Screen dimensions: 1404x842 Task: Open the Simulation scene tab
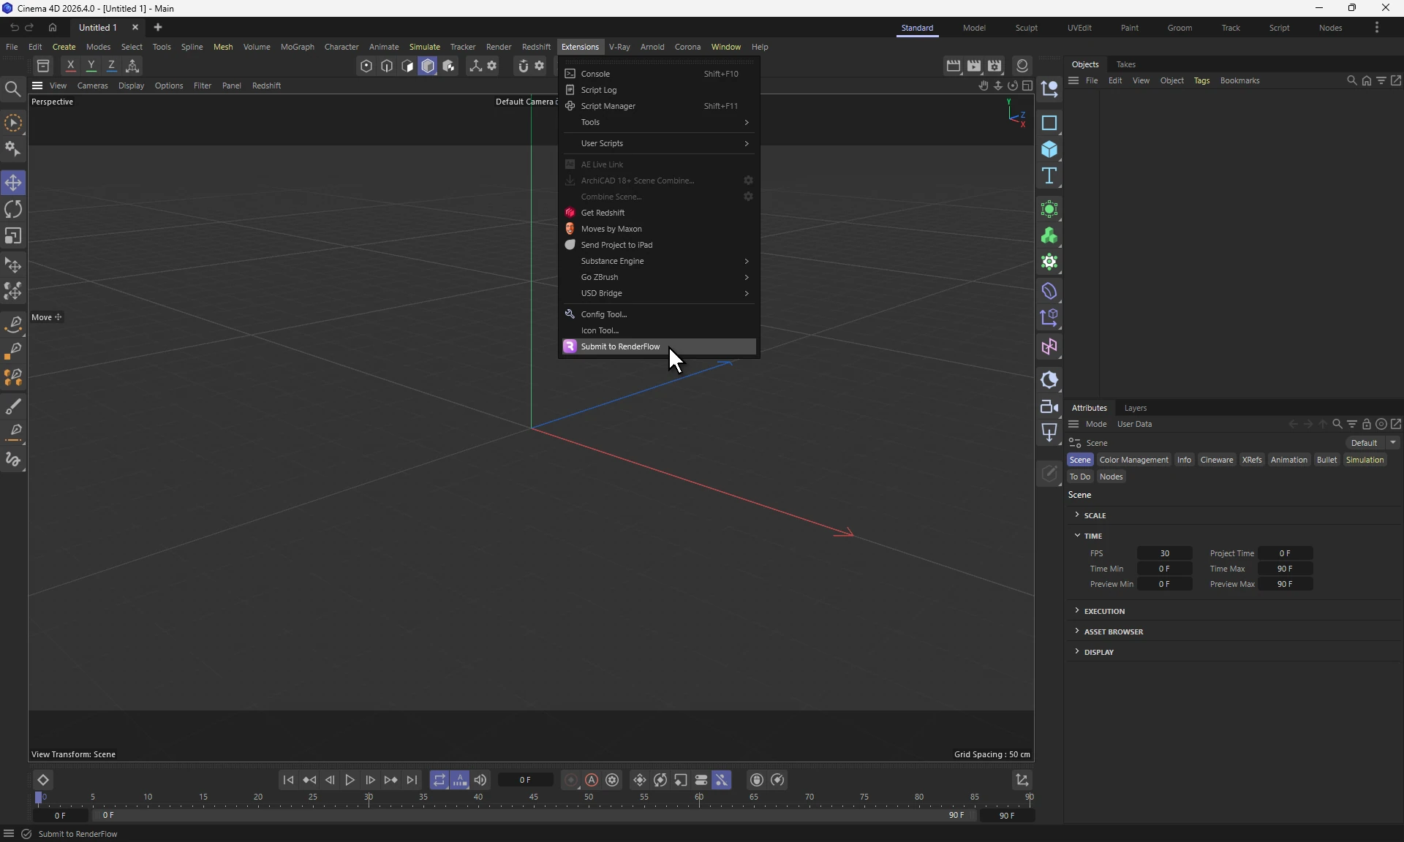tap(1365, 460)
